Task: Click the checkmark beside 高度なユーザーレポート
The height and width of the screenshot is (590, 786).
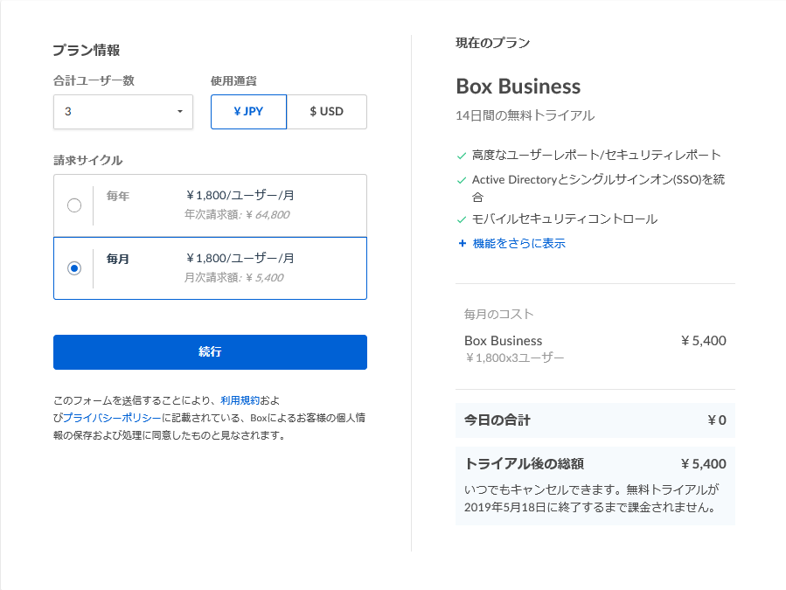Action: point(462,156)
